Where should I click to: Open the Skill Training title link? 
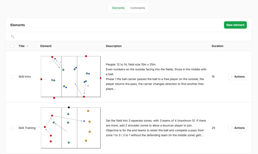click(x=27, y=128)
